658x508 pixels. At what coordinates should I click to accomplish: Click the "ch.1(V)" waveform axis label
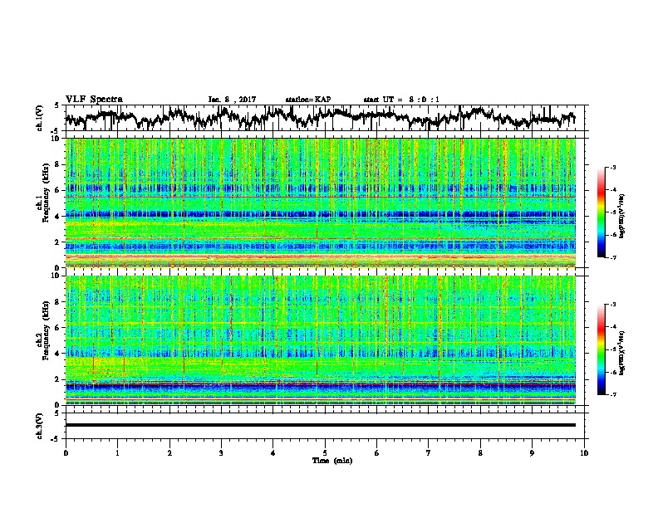39,118
